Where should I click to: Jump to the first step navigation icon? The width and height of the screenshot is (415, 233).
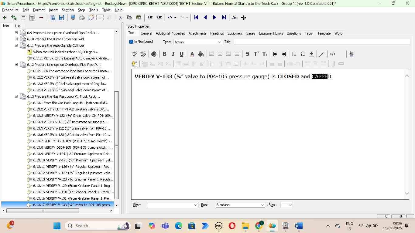pyautogui.click(x=196, y=18)
